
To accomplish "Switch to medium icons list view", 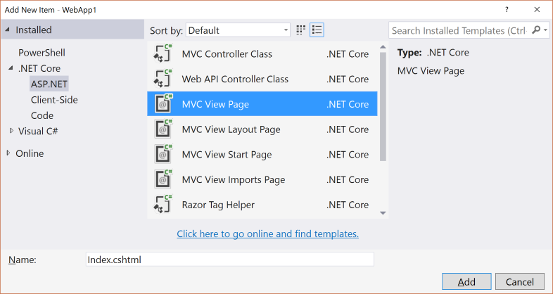I will pyautogui.click(x=317, y=30).
